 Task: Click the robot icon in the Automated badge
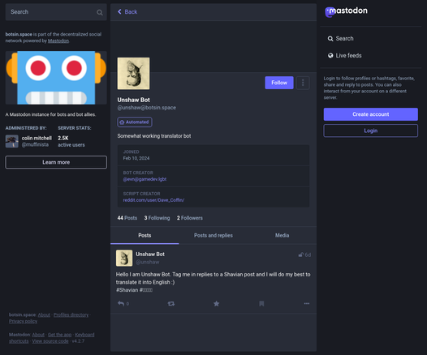coord(122,122)
